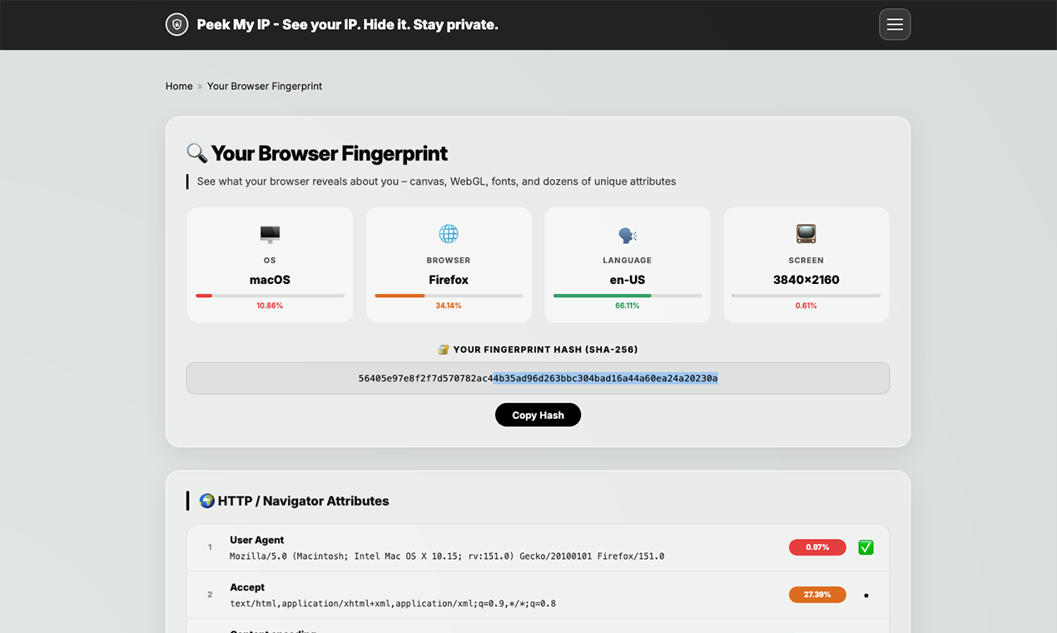Click the TV icon on Screen card
Screen dimensions: 1057x633
(x=806, y=234)
